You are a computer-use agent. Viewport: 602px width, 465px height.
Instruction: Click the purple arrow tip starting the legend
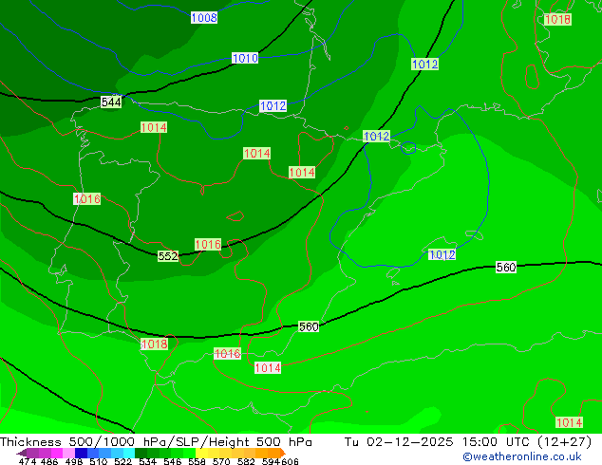click(x=22, y=453)
